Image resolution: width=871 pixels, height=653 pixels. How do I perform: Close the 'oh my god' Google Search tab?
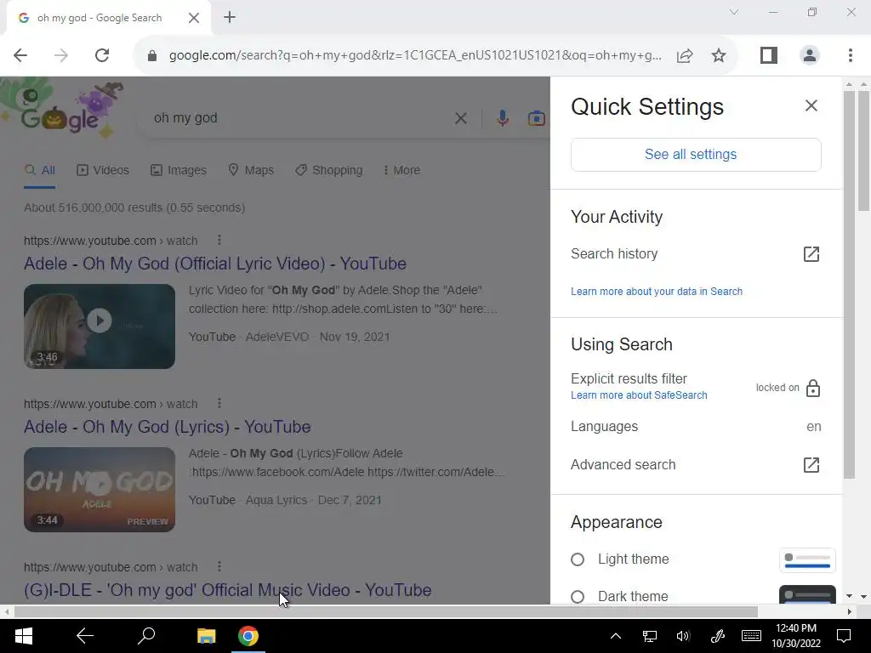(194, 18)
